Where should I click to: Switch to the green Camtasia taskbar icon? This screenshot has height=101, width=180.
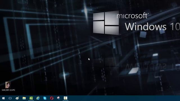point(31,98)
